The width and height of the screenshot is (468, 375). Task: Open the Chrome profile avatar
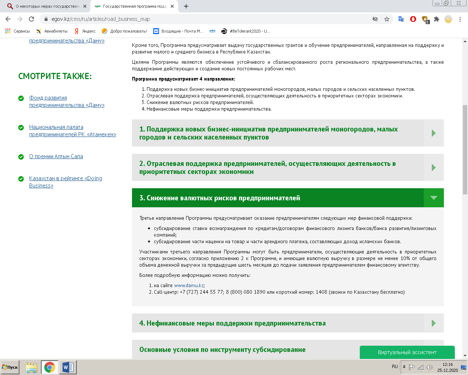[x=448, y=19]
